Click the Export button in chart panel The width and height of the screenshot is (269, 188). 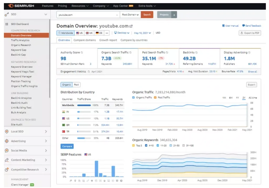pyautogui.click(x=251, y=85)
